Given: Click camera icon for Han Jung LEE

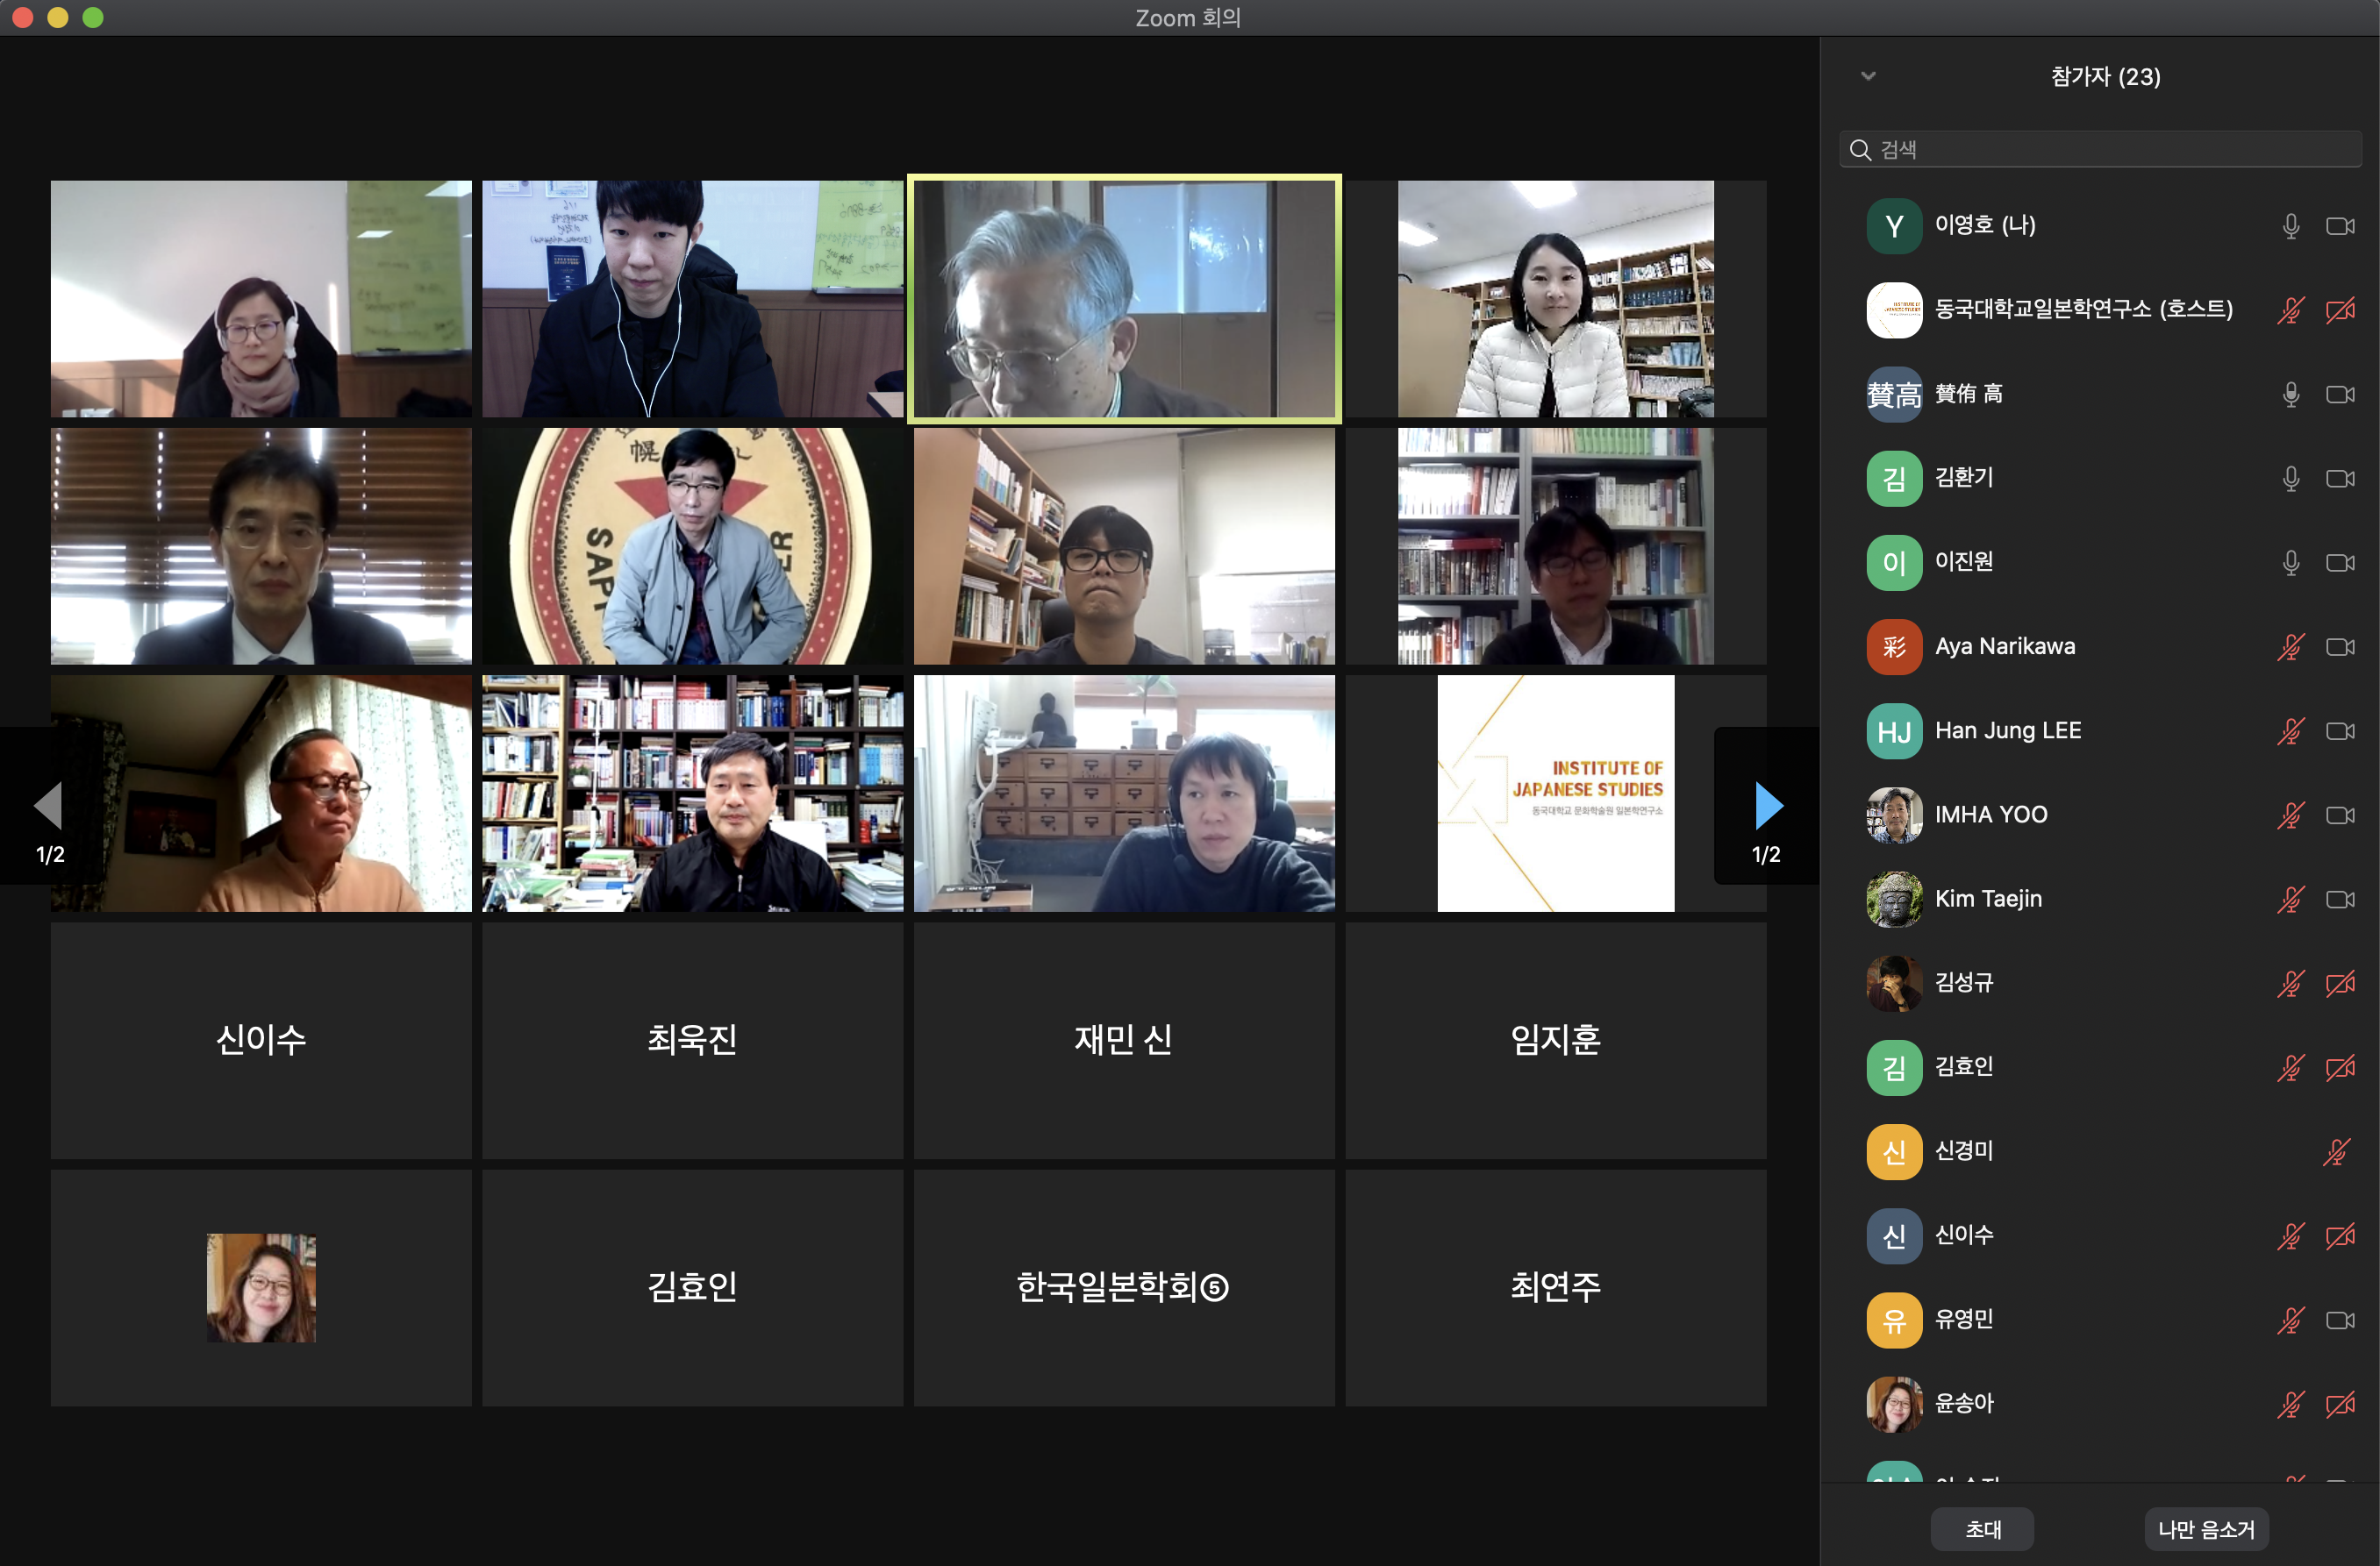Looking at the screenshot, I should pyautogui.click(x=2340, y=730).
